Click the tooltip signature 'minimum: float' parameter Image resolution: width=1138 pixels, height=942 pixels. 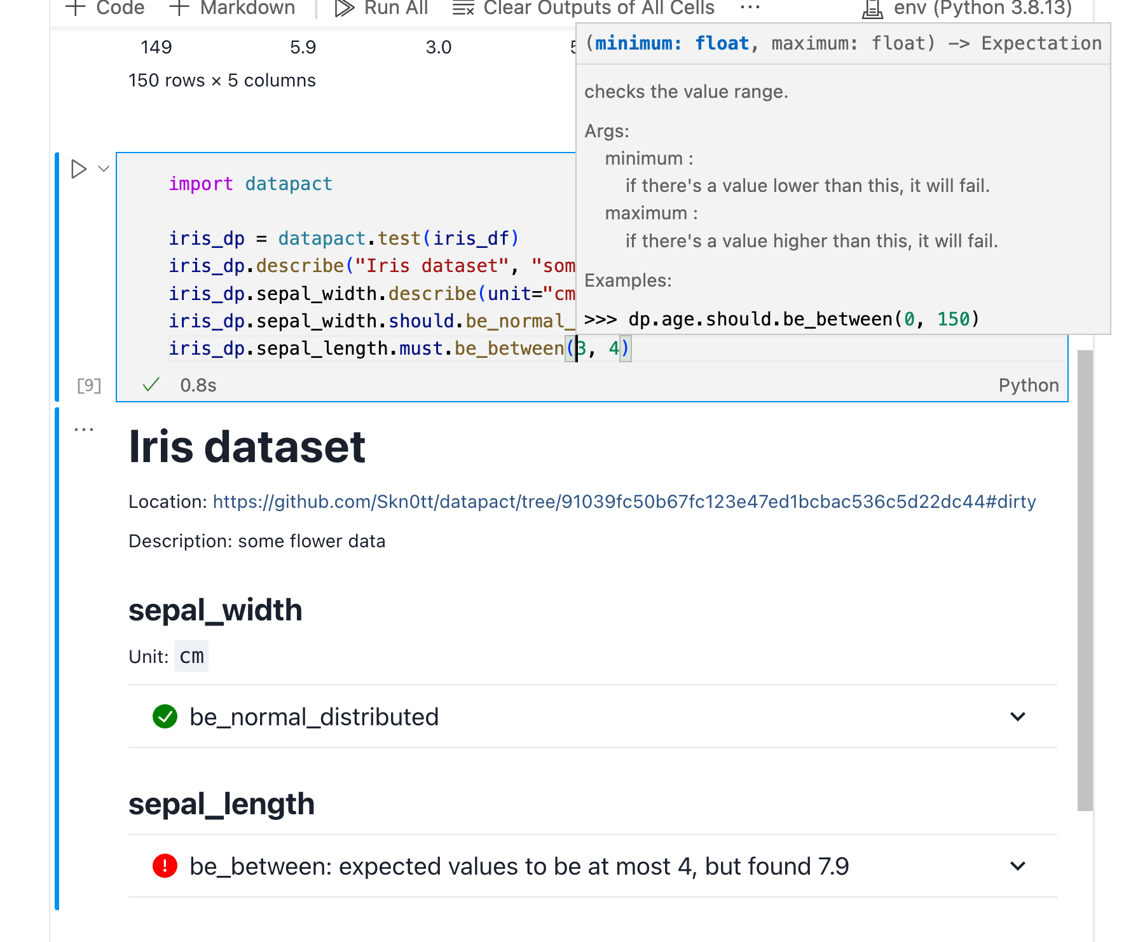(672, 43)
